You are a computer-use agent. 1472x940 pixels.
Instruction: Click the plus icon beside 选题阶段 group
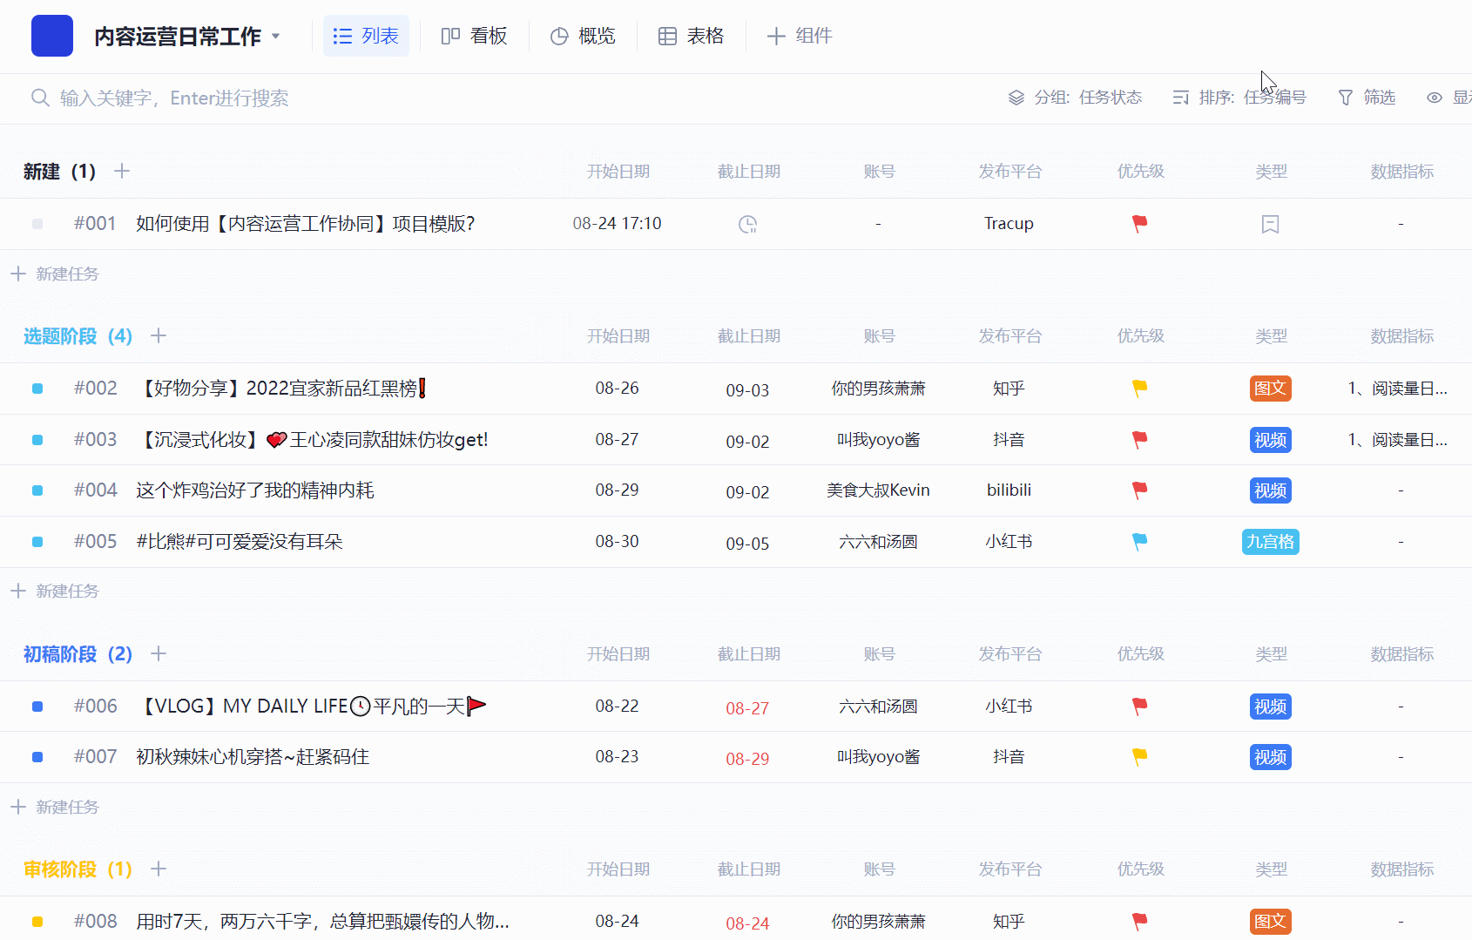[x=159, y=336]
